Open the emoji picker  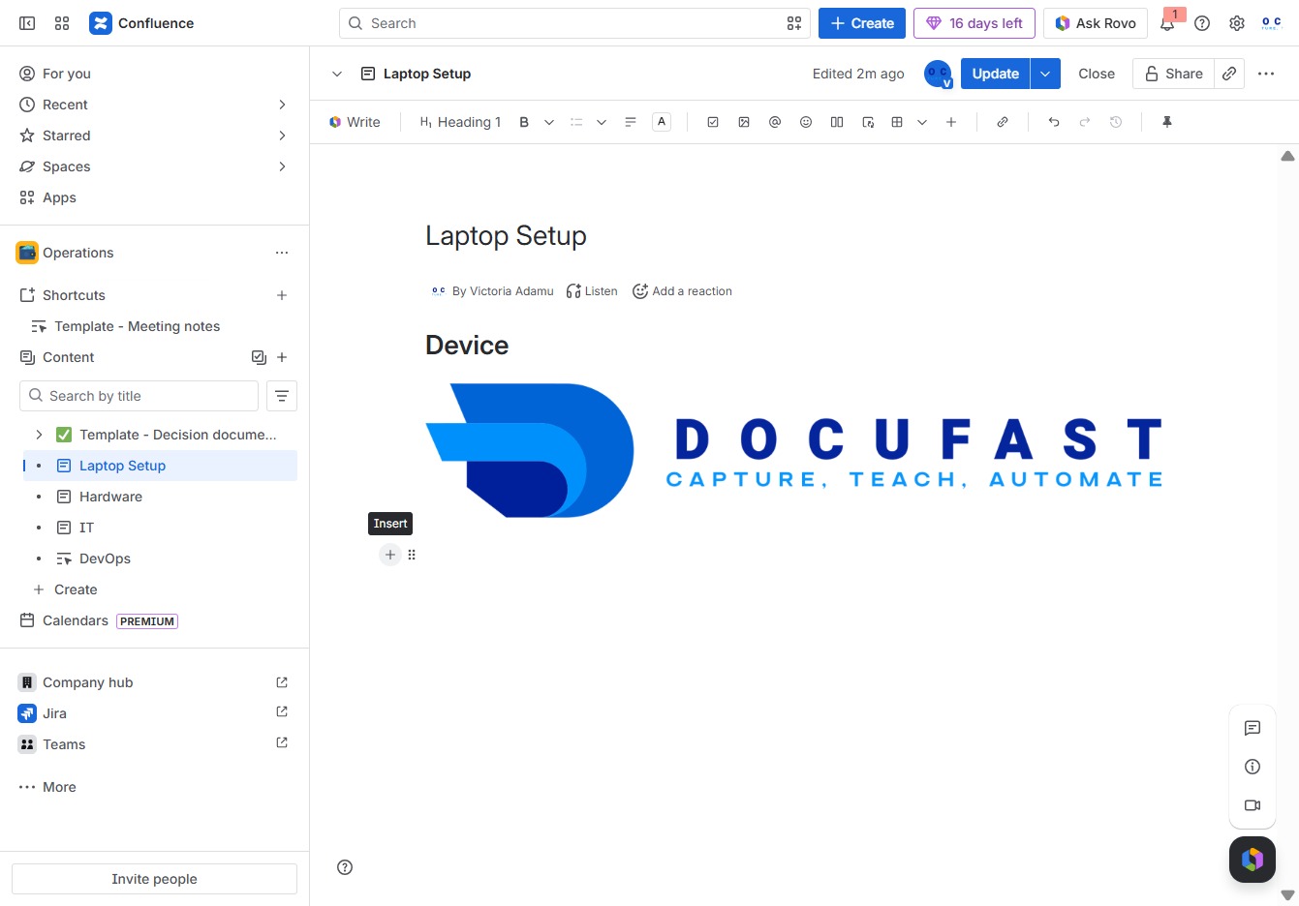click(806, 122)
